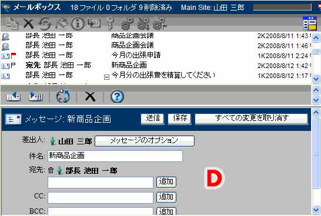Open the view layout icon at top right
Screen dimensions: 321x216
pos(310,23)
